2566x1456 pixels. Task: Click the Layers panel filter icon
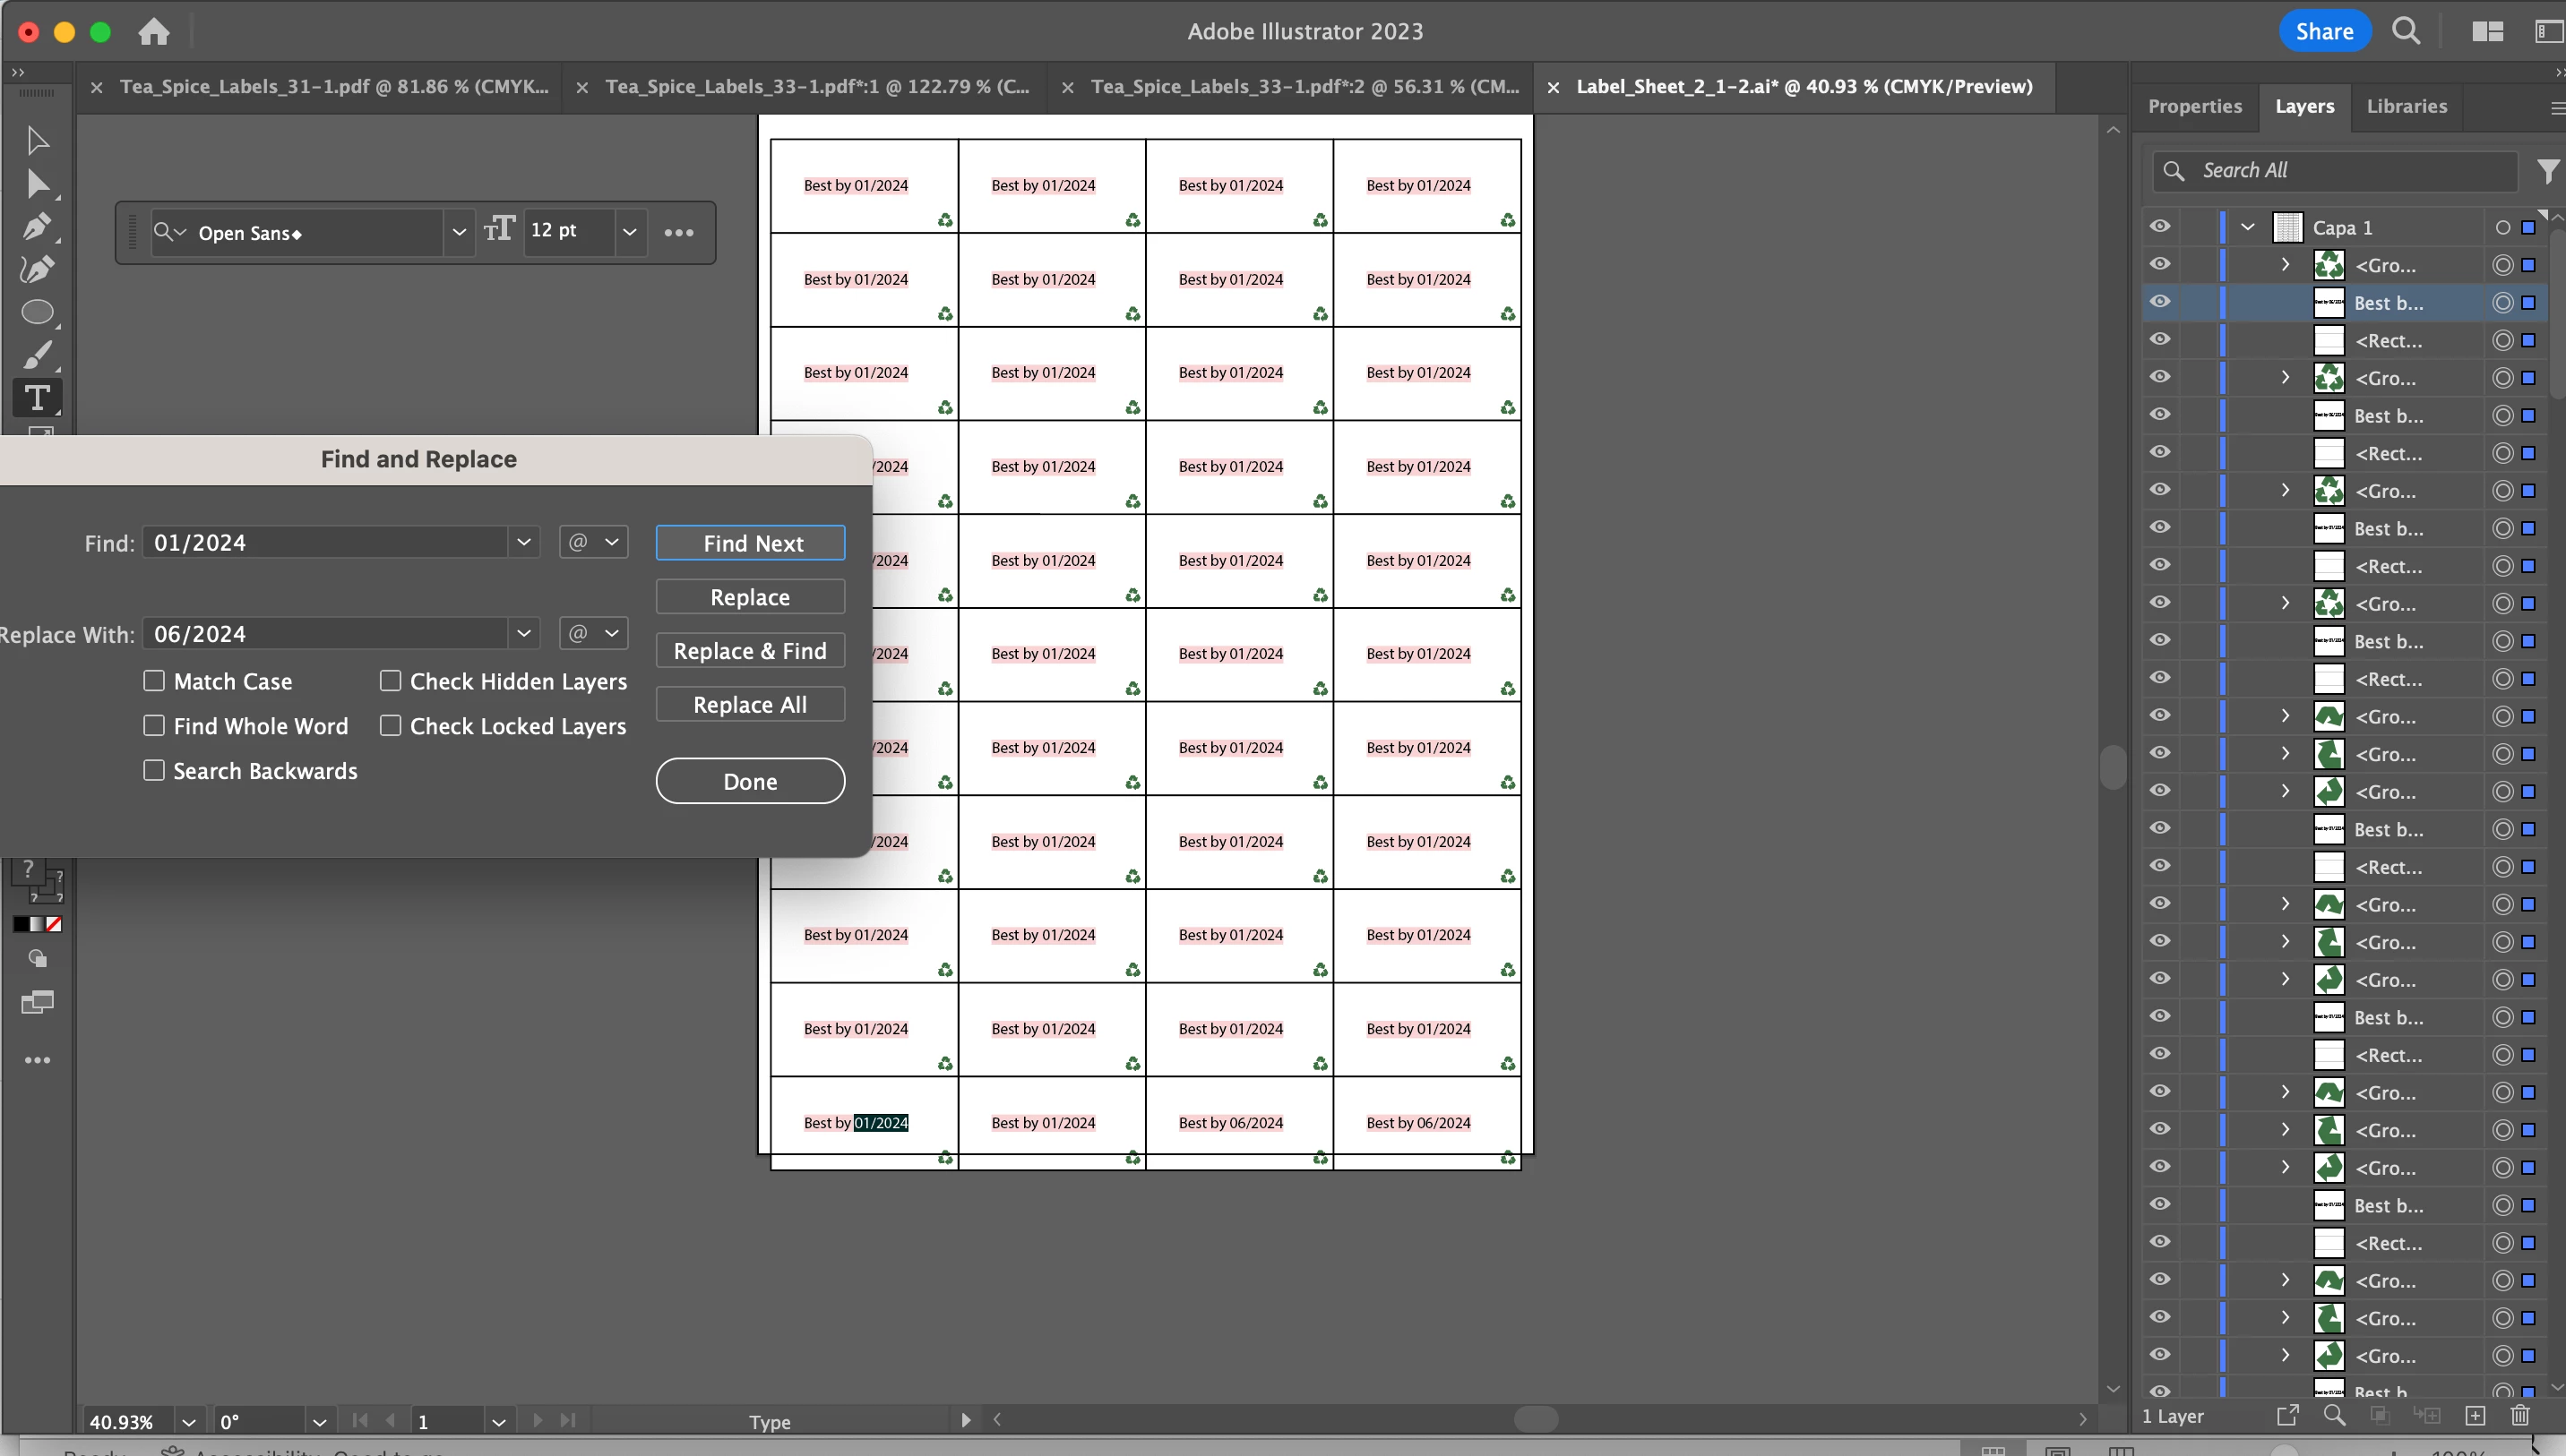2548,171
